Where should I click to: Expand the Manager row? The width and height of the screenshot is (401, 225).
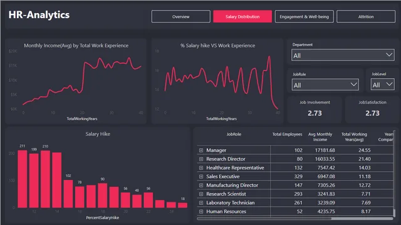pyautogui.click(x=201, y=150)
